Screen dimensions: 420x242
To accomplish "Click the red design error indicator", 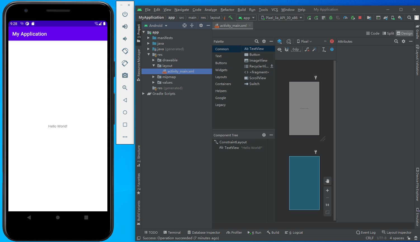I will (332, 41).
